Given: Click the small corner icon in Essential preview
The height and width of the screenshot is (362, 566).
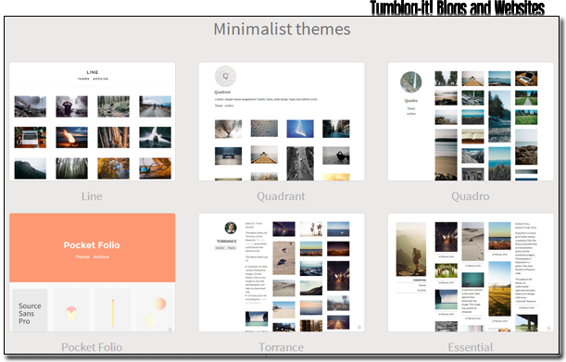Looking at the screenshot, I should pyautogui.click(x=548, y=328).
